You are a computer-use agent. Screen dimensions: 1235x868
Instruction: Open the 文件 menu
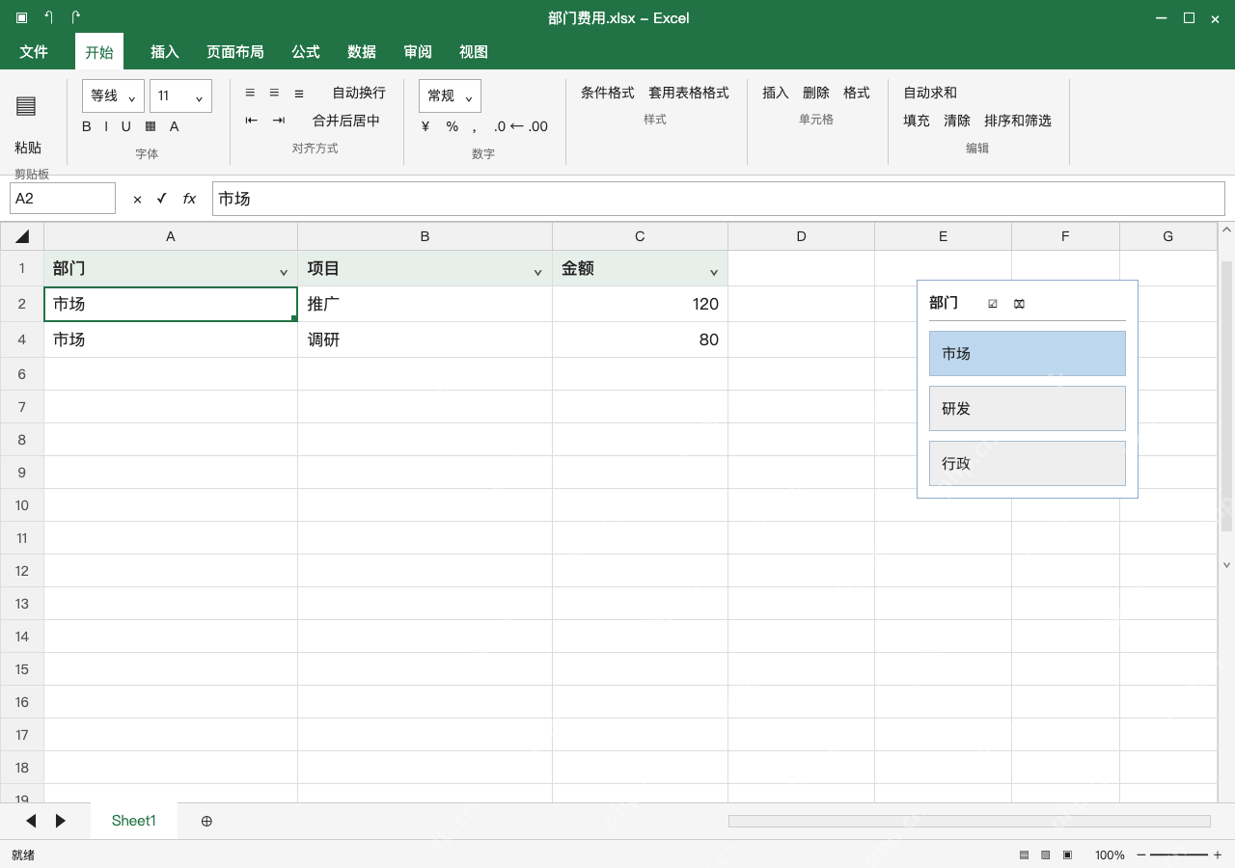pyautogui.click(x=34, y=52)
